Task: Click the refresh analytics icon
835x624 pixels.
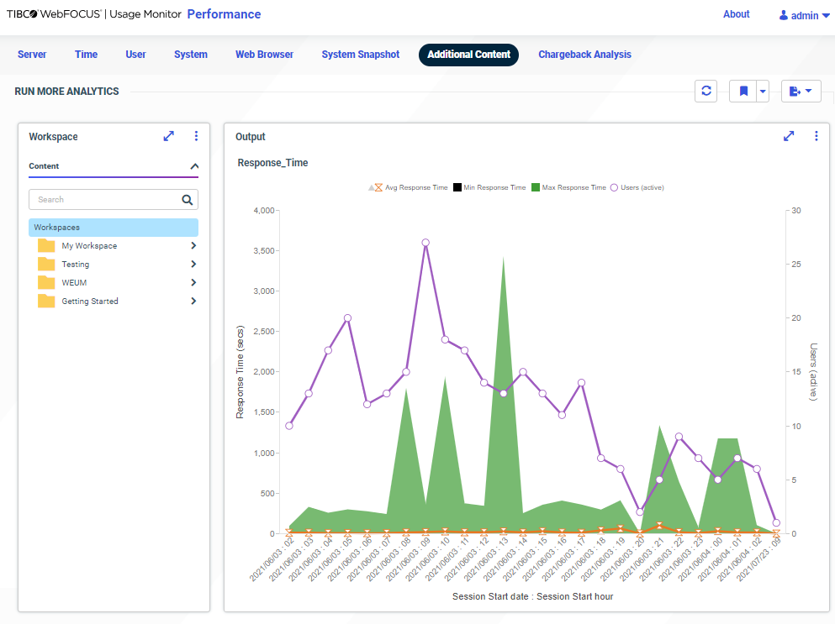Action: 706,91
